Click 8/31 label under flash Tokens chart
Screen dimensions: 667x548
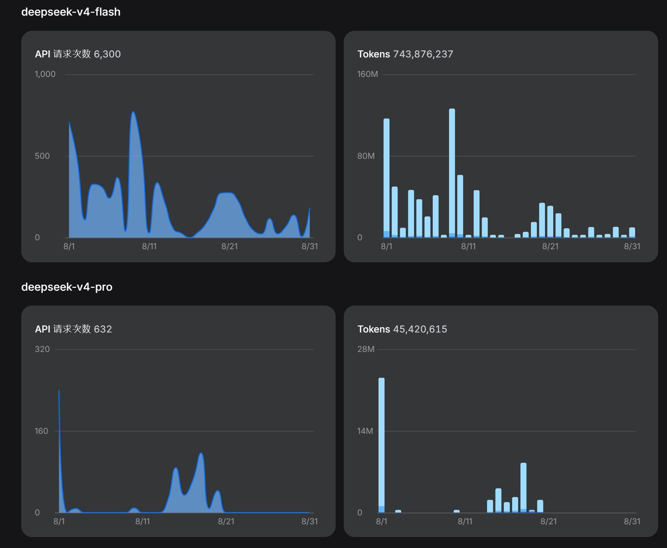pyautogui.click(x=632, y=246)
